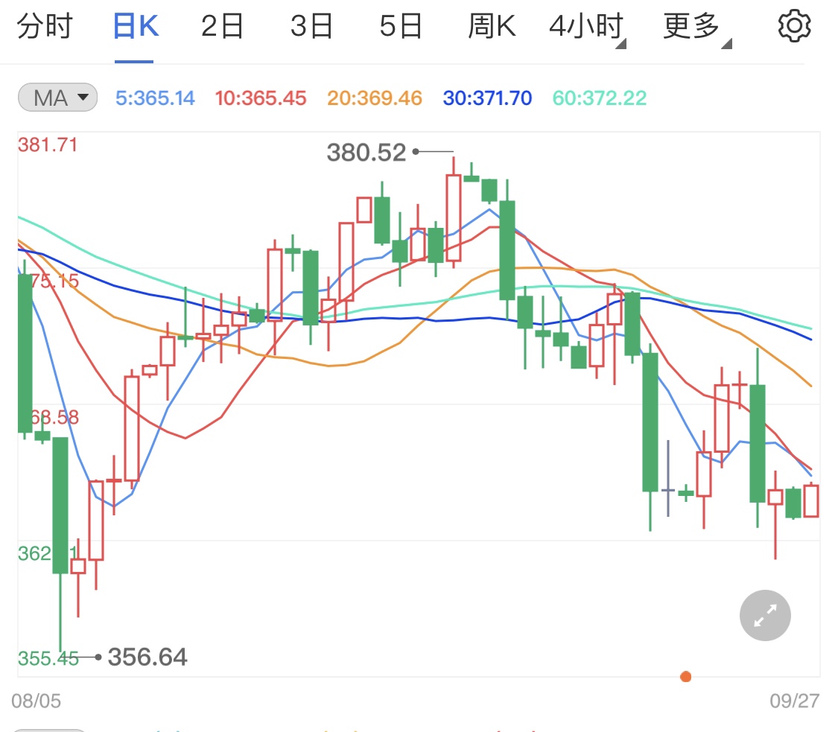Viewport: 838px width, 732px height.
Task: Click the high price label 380.52
Action: (x=366, y=152)
